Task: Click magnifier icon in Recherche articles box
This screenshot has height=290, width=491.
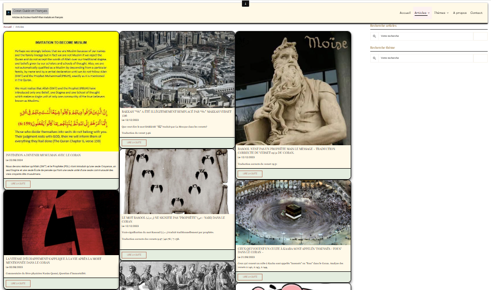Action: [x=374, y=36]
